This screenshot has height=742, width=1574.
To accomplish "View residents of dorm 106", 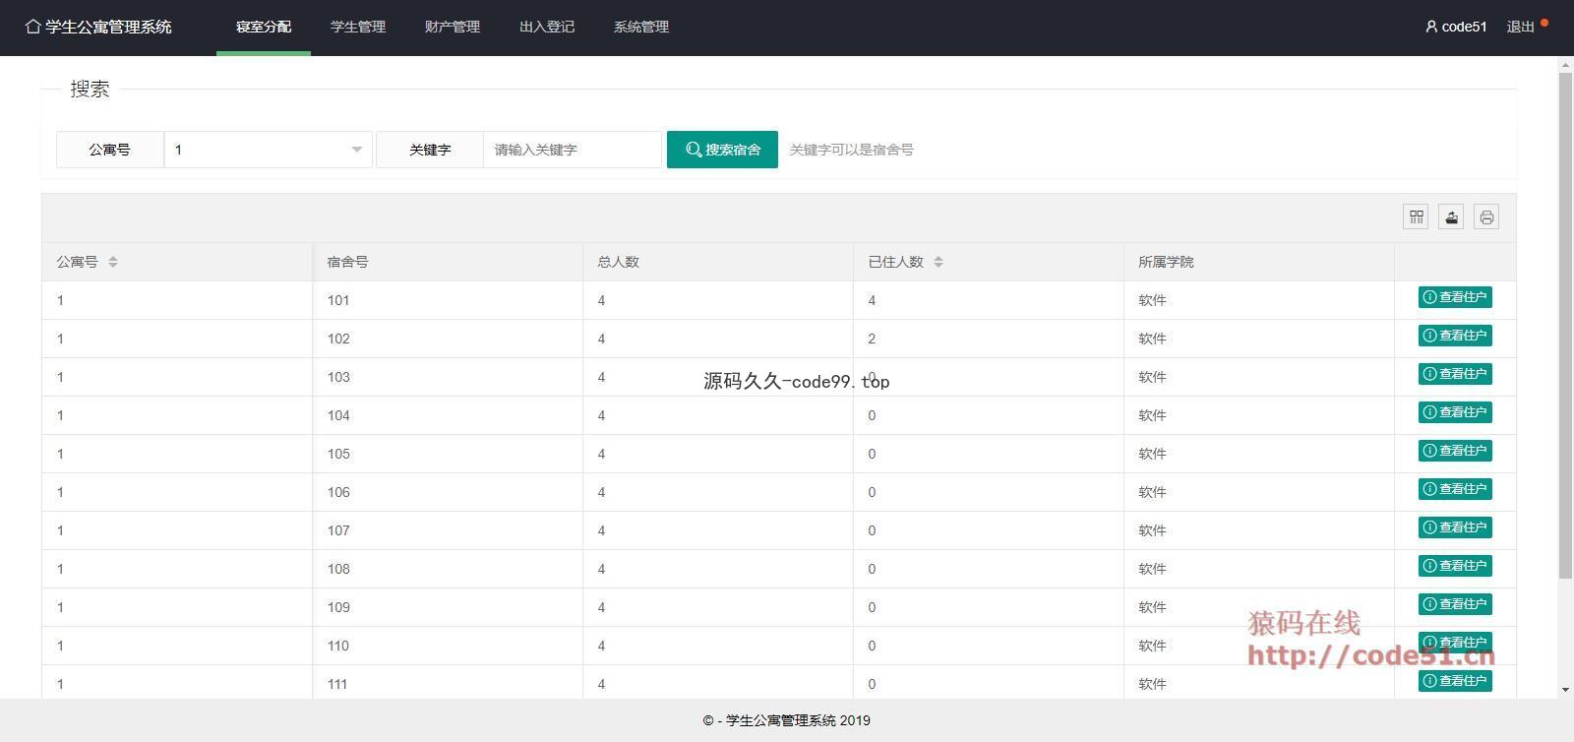I will coord(1455,489).
